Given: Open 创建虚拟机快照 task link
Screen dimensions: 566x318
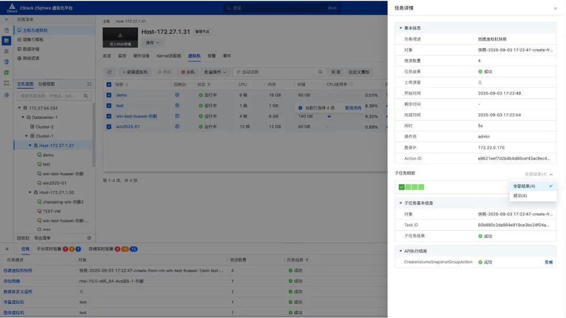Looking at the screenshot, I should click(x=18, y=270).
